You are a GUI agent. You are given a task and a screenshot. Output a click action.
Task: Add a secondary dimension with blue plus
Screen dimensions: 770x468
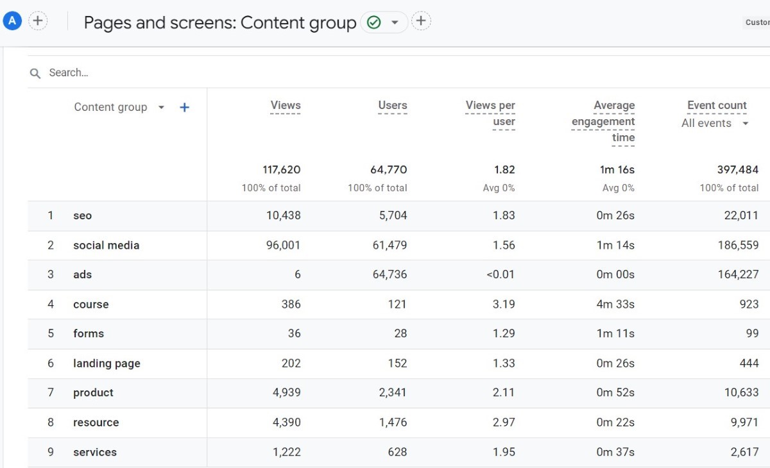coord(184,107)
